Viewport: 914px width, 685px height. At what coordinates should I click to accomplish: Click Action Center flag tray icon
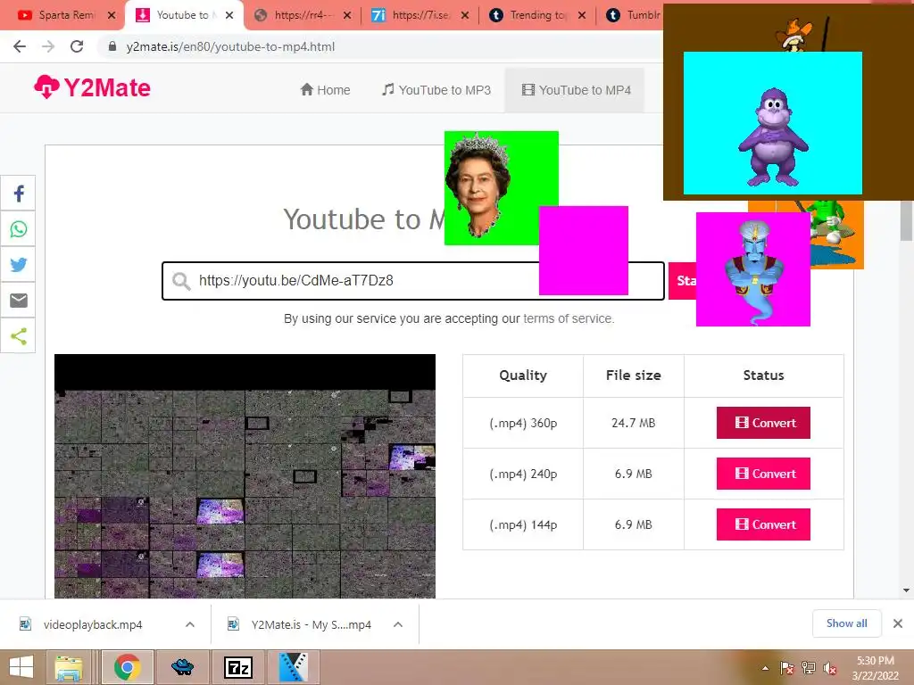[x=787, y=668]
